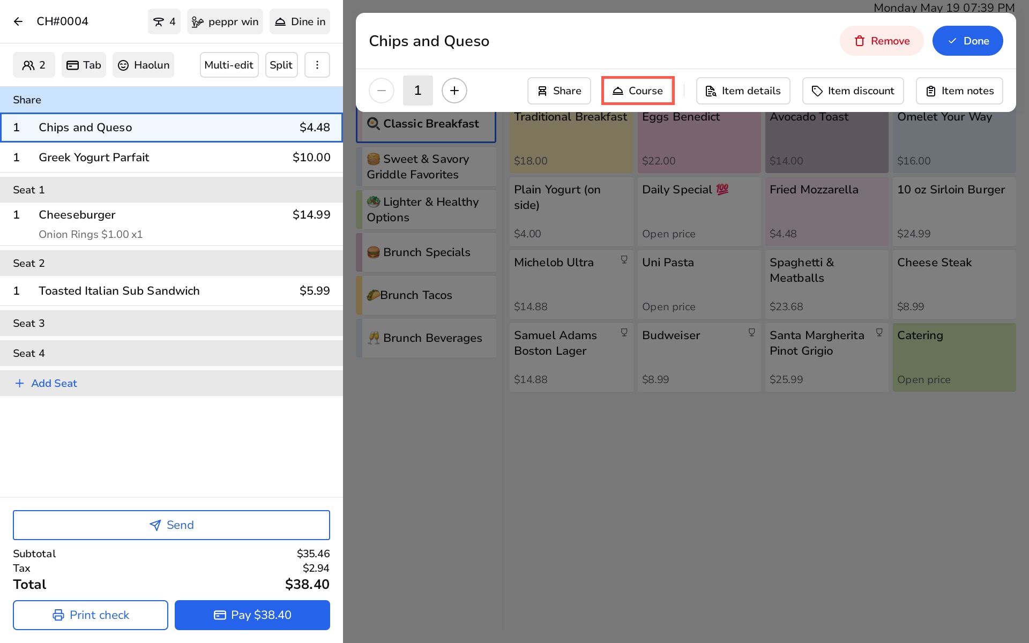This screenshot has width=1029, height=643.
Task: Open the Haolun customer button
Action: pos(143,65)
